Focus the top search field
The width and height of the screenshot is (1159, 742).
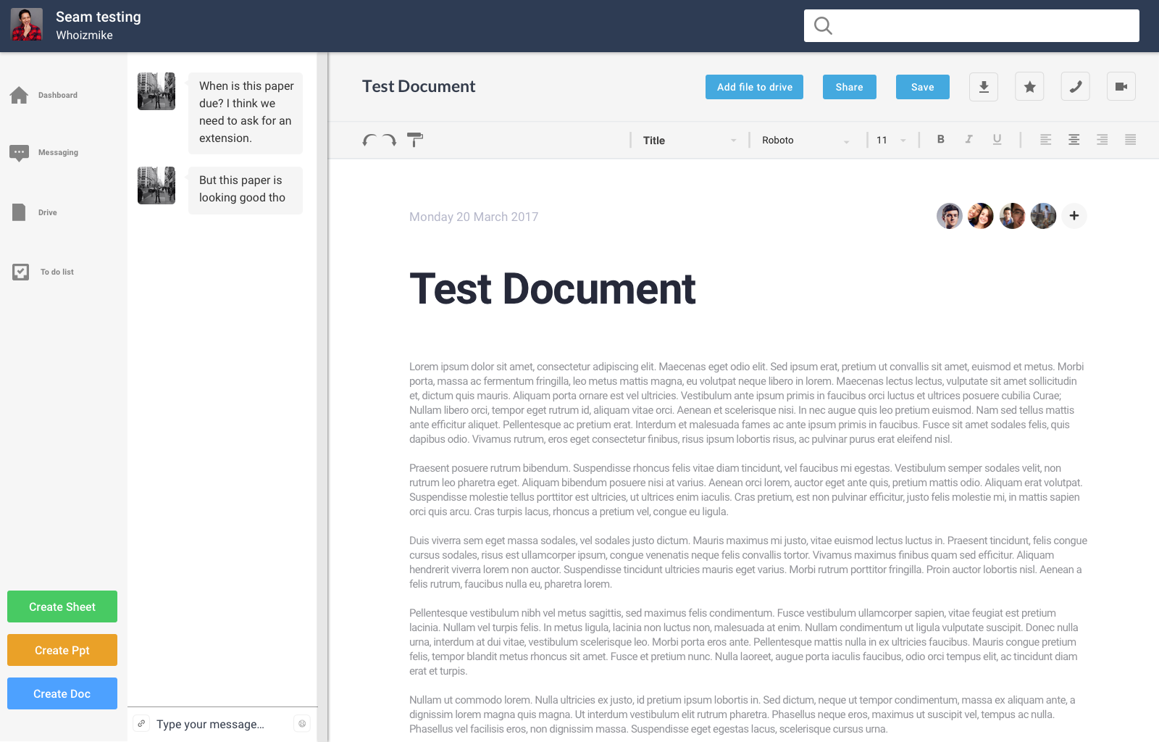click(x=971, y=26)
